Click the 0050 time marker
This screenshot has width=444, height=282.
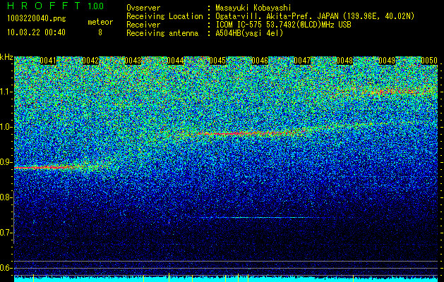[429, 61]
